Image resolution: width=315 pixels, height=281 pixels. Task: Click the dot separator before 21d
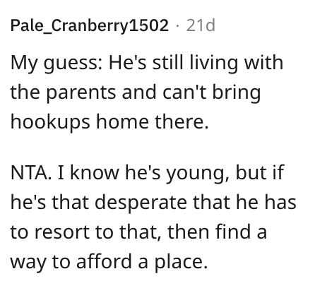[177, 25]
